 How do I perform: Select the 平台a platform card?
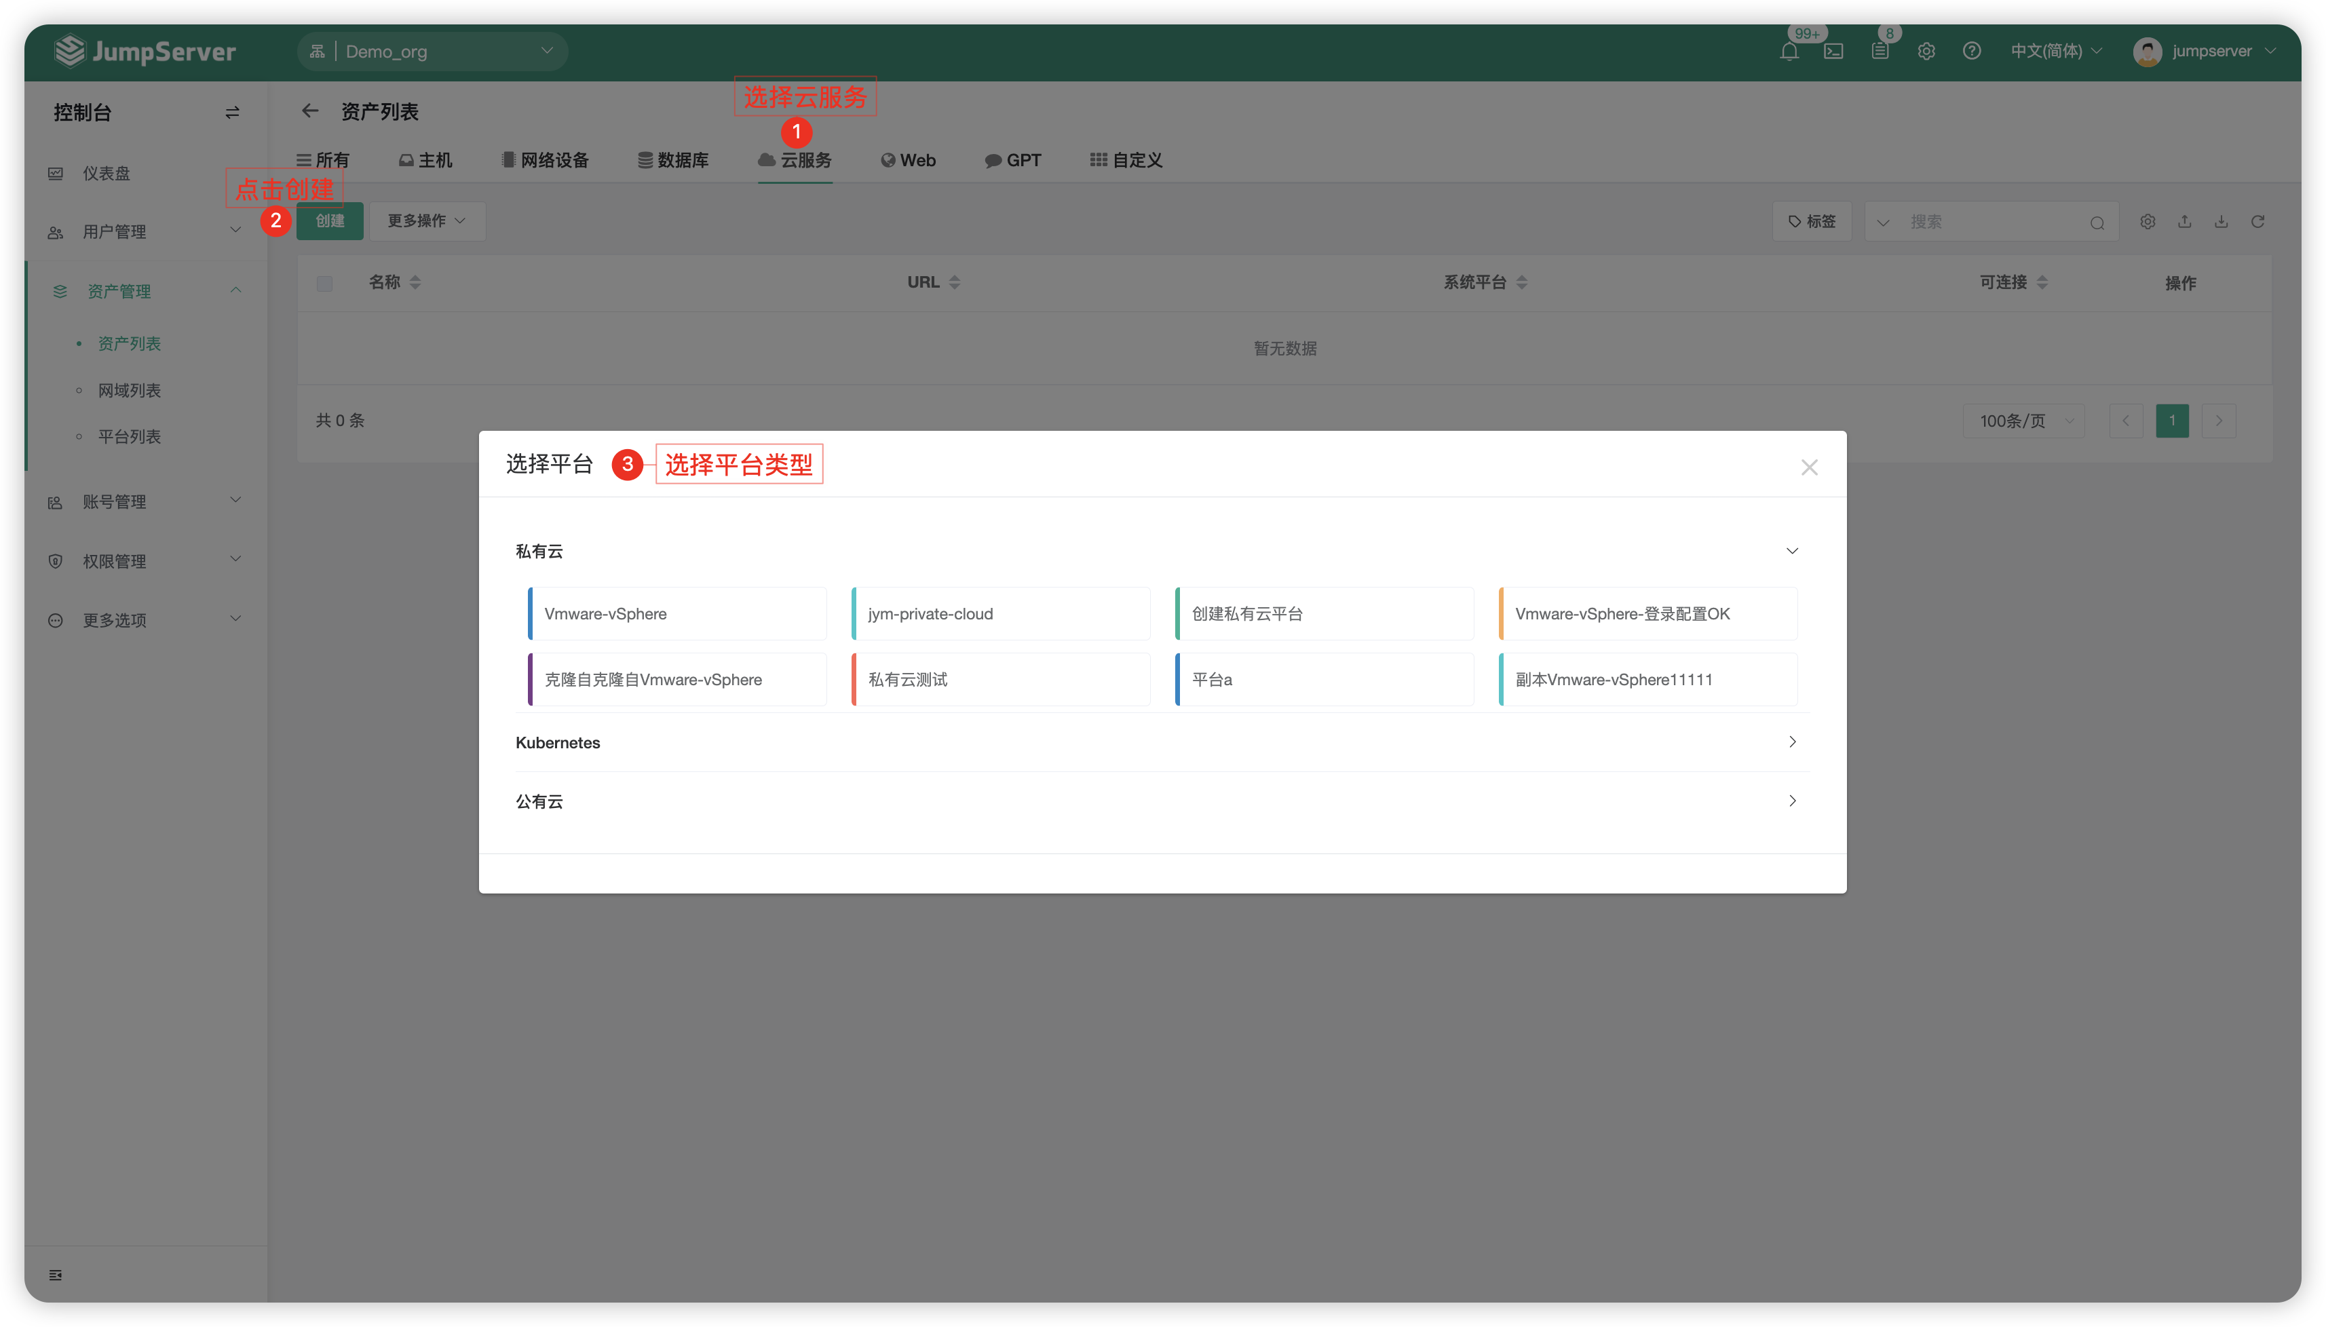[x=1324, y=680]
